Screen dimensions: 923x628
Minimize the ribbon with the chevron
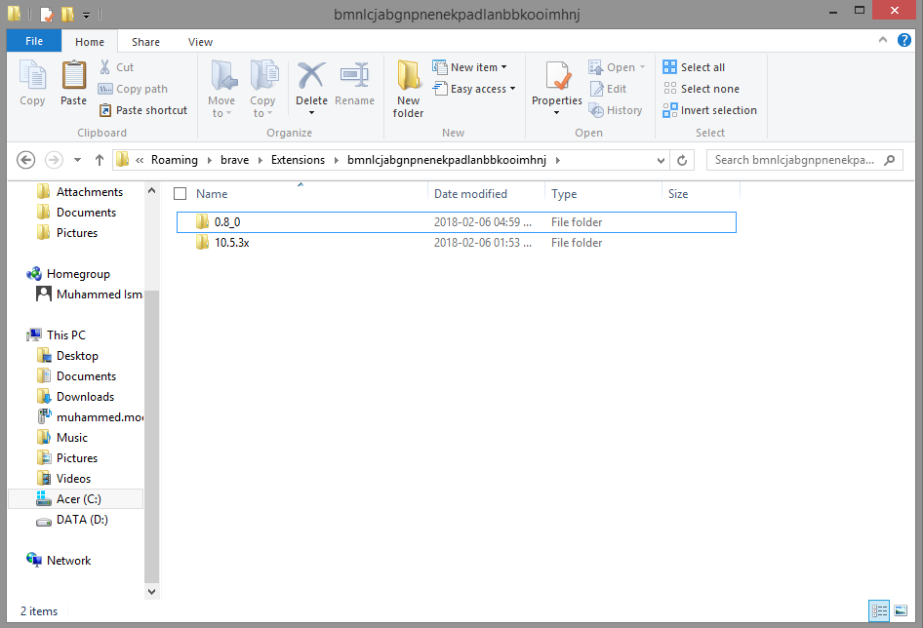[x=882, y=40]
